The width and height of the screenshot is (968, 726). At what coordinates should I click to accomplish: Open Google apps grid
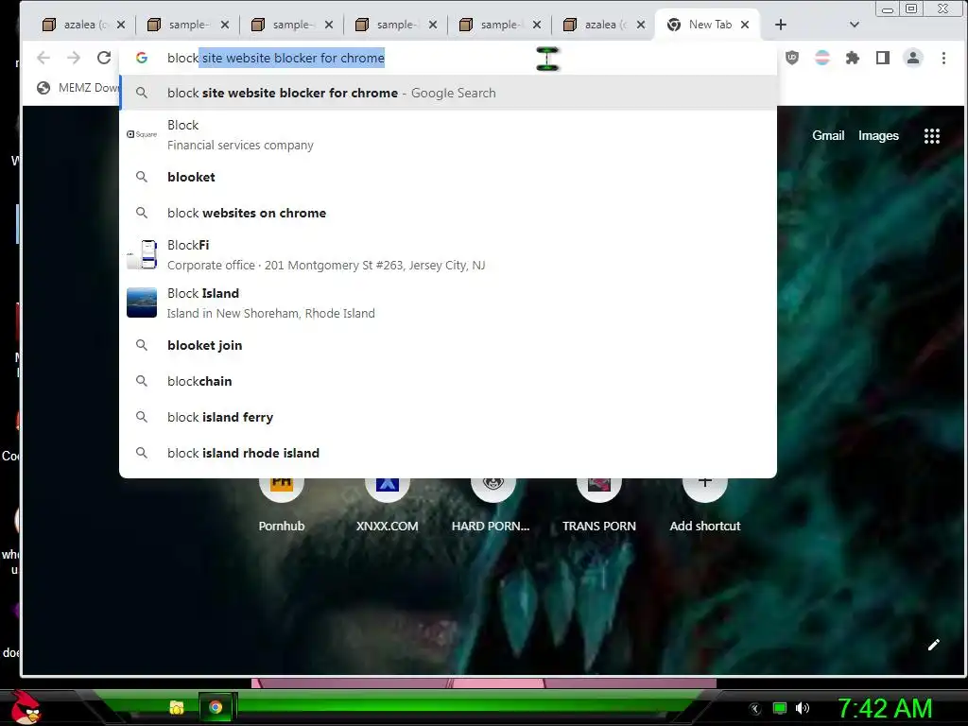pos(931,136)
